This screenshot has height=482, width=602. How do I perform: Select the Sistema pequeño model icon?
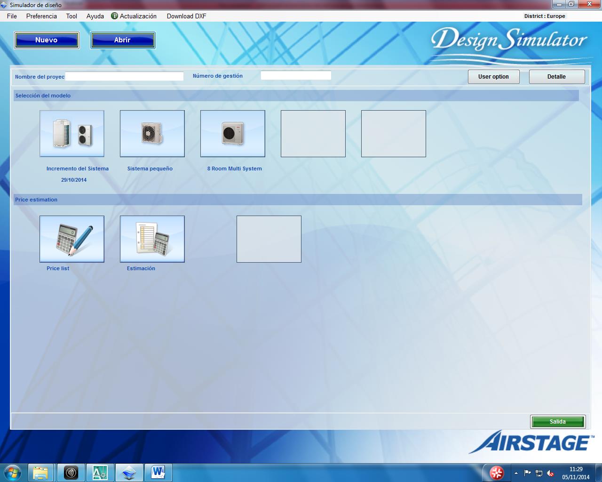coord(152,134)
